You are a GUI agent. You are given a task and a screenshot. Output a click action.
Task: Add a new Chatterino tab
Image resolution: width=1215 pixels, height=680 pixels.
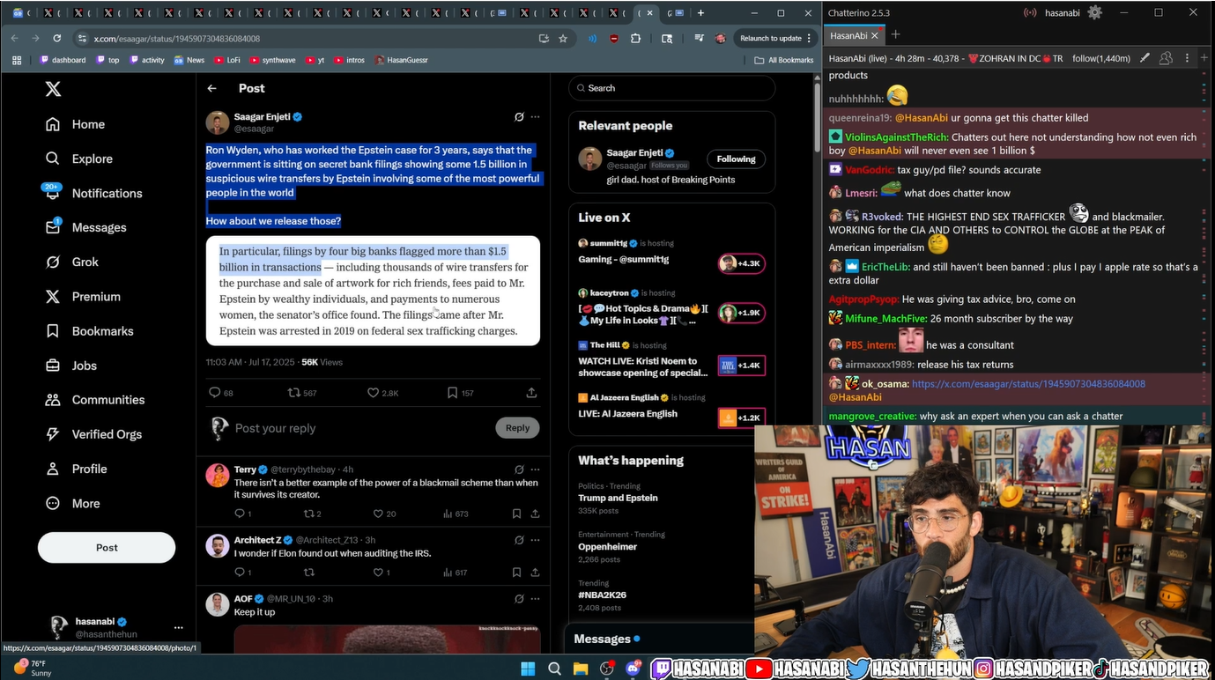[895, 34]
